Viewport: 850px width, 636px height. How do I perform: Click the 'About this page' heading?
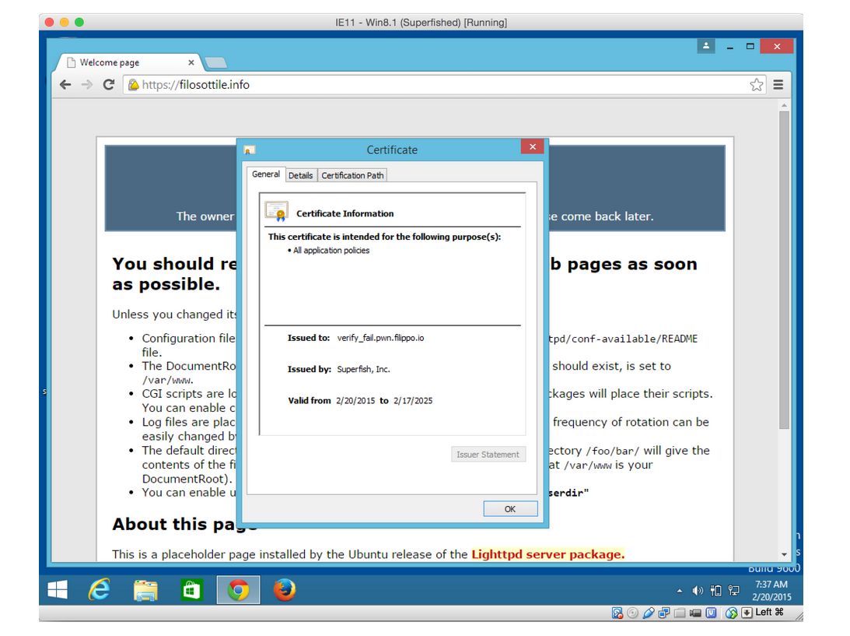[184, 524]
